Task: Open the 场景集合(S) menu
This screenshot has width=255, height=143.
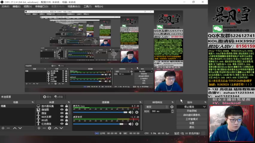Action: [x=74, y=6]
